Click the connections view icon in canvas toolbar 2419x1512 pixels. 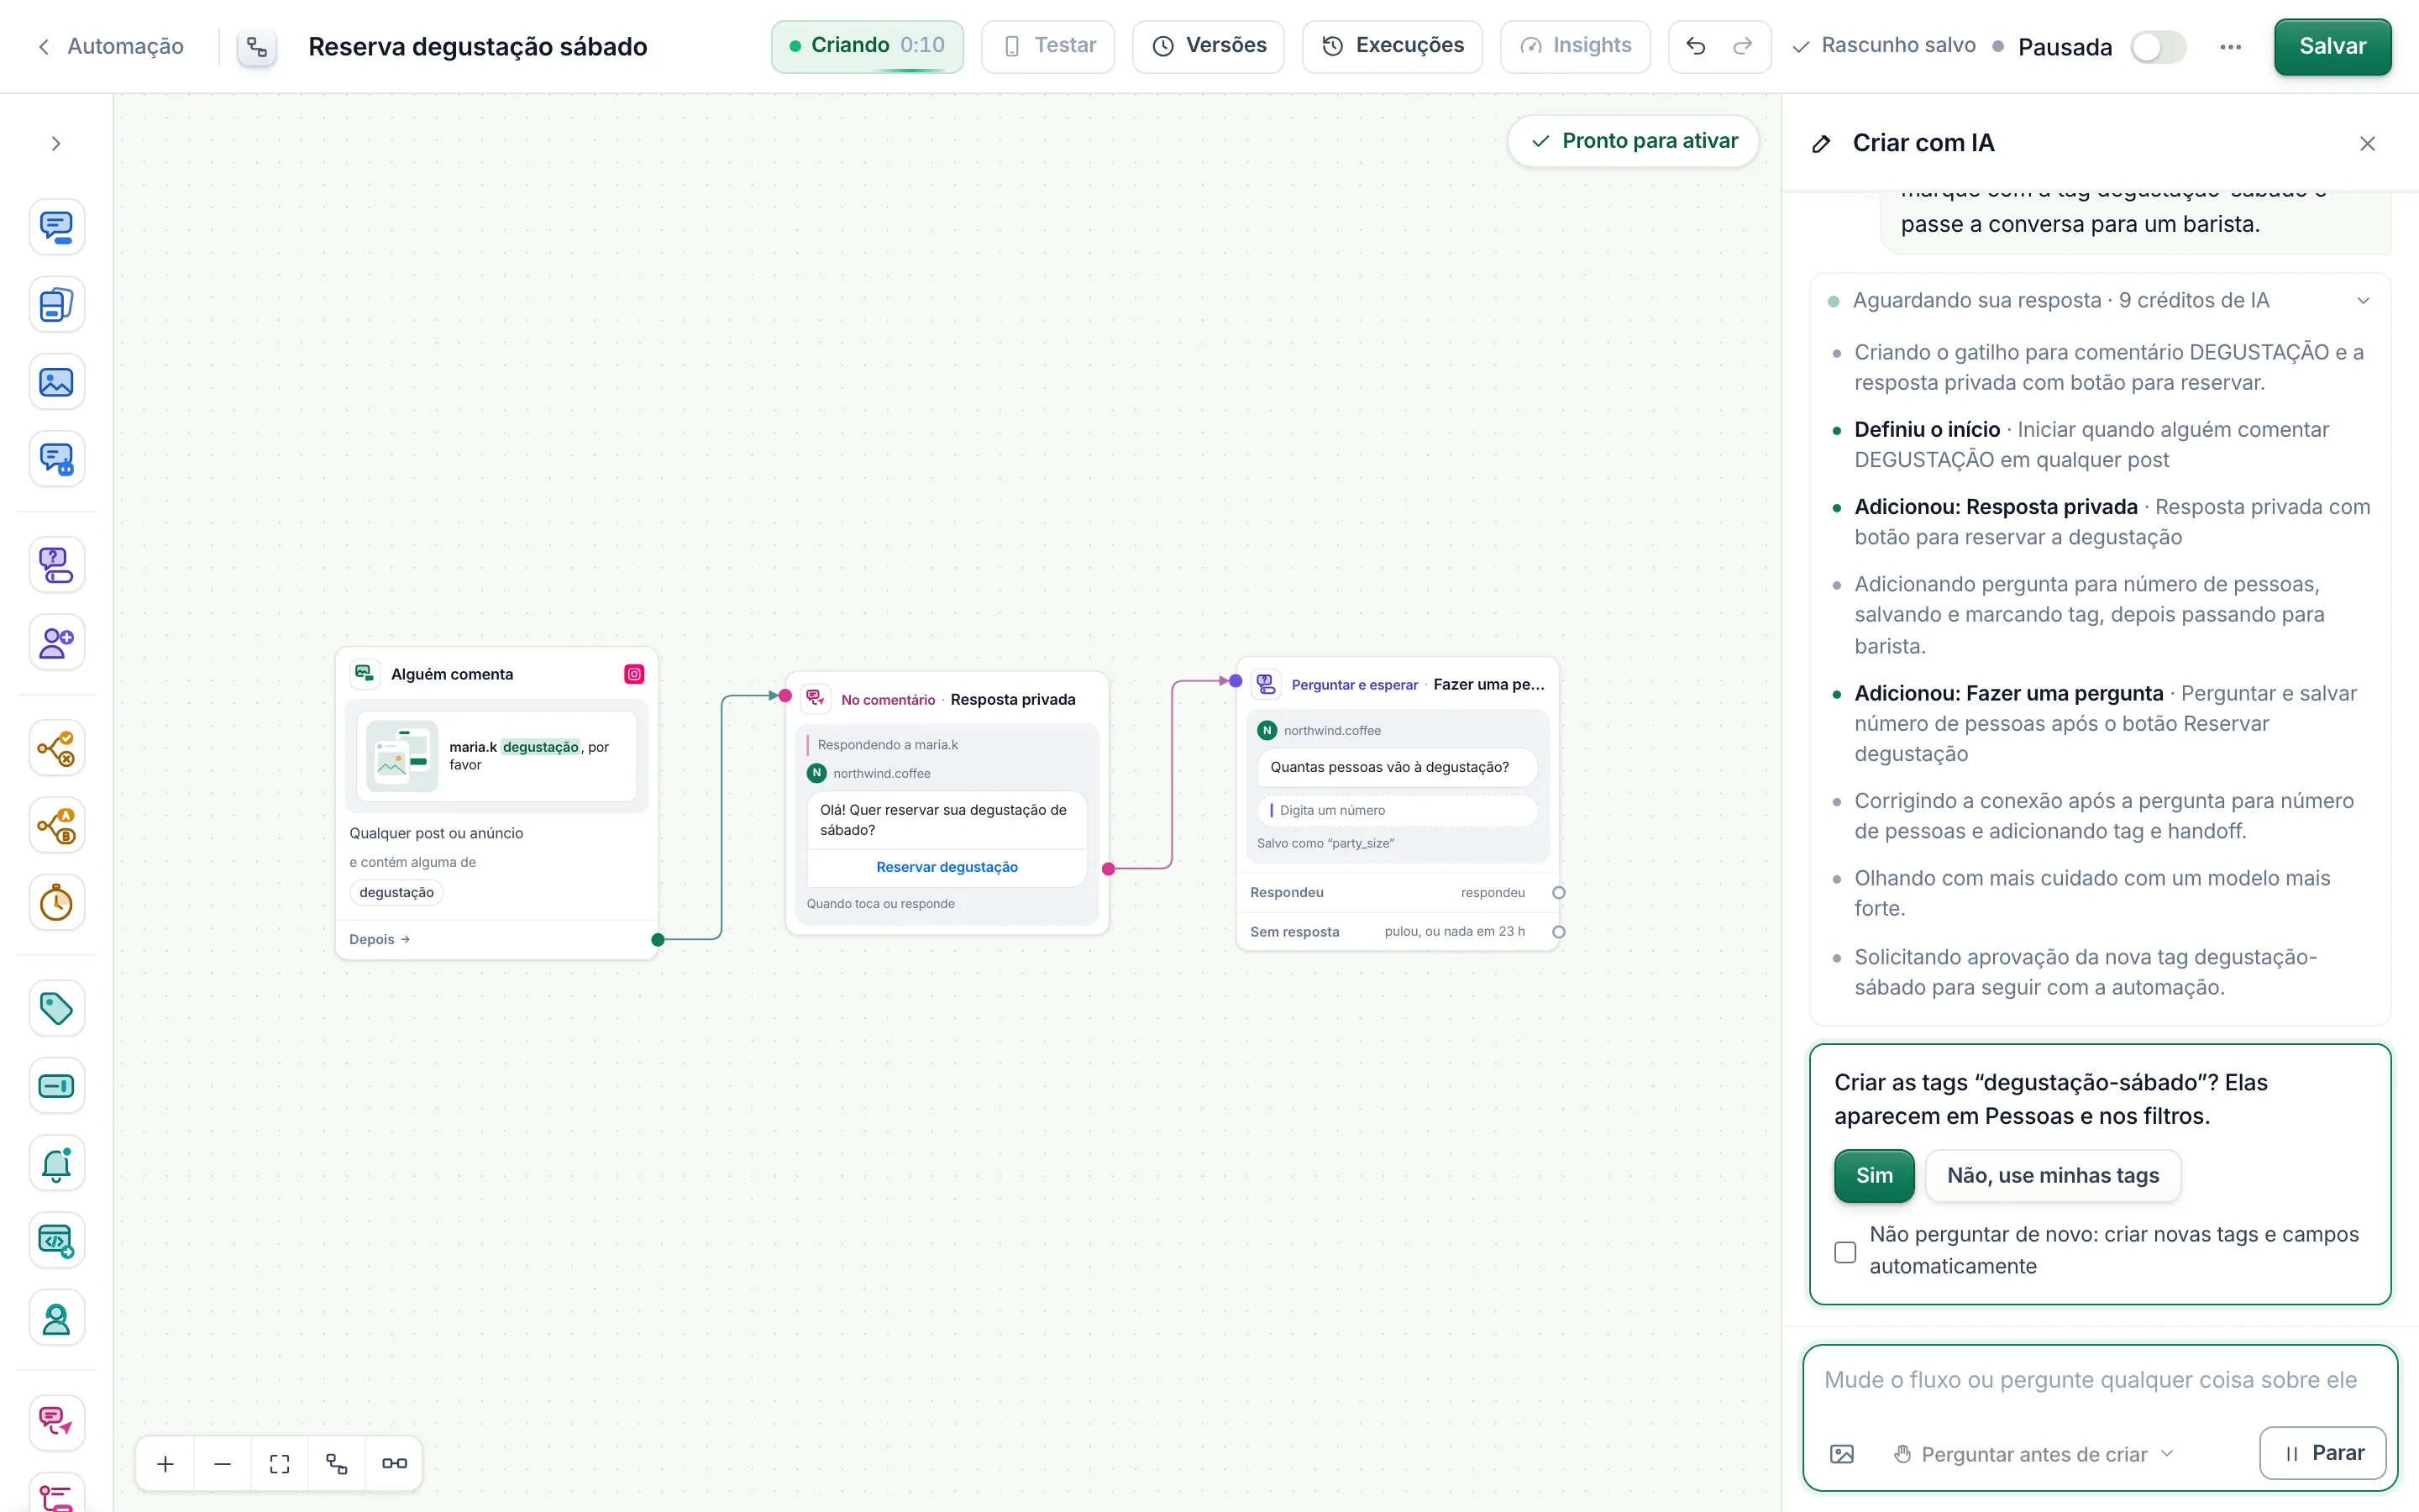click(x=395, y=1464)
